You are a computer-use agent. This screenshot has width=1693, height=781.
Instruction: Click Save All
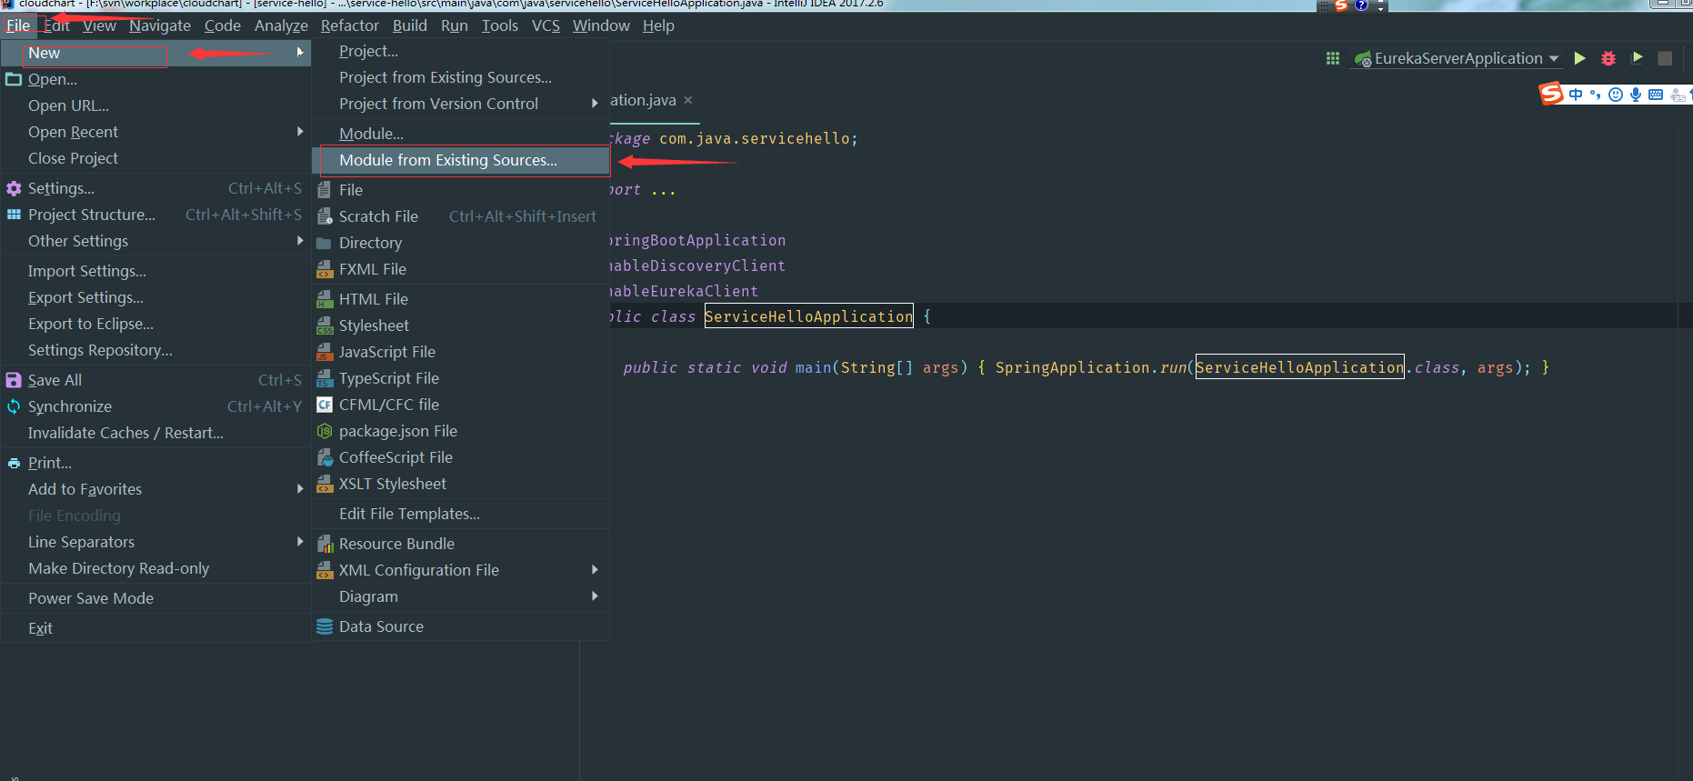pyautogui.click(x=155, y=380)
